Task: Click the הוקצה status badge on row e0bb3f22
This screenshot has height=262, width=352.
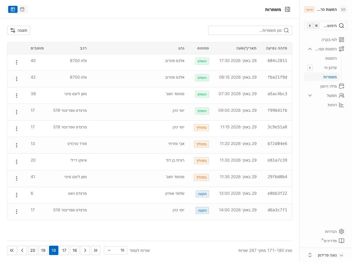Action: [202, 194]
